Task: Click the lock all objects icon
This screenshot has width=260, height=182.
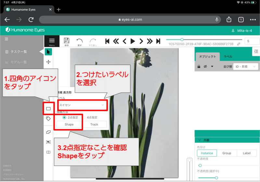Action: point(199,67)
